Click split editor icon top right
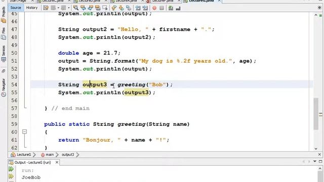 [x=319, y=8]
